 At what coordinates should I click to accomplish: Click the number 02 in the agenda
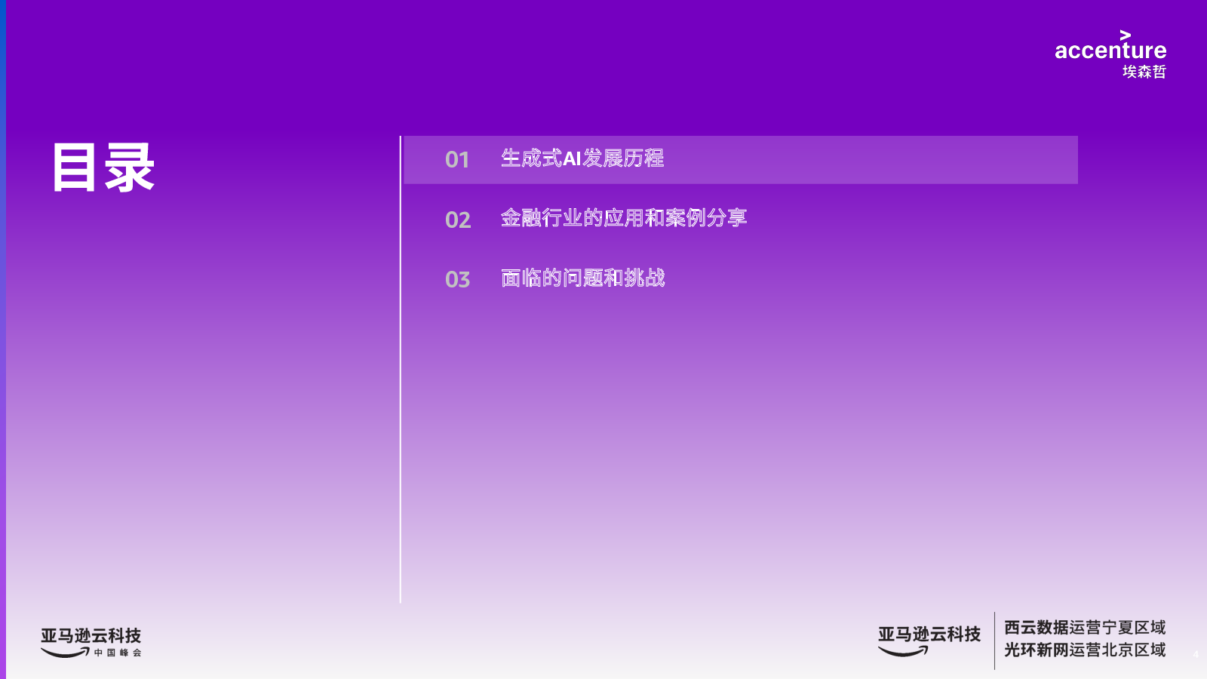[x=458, y=220]
